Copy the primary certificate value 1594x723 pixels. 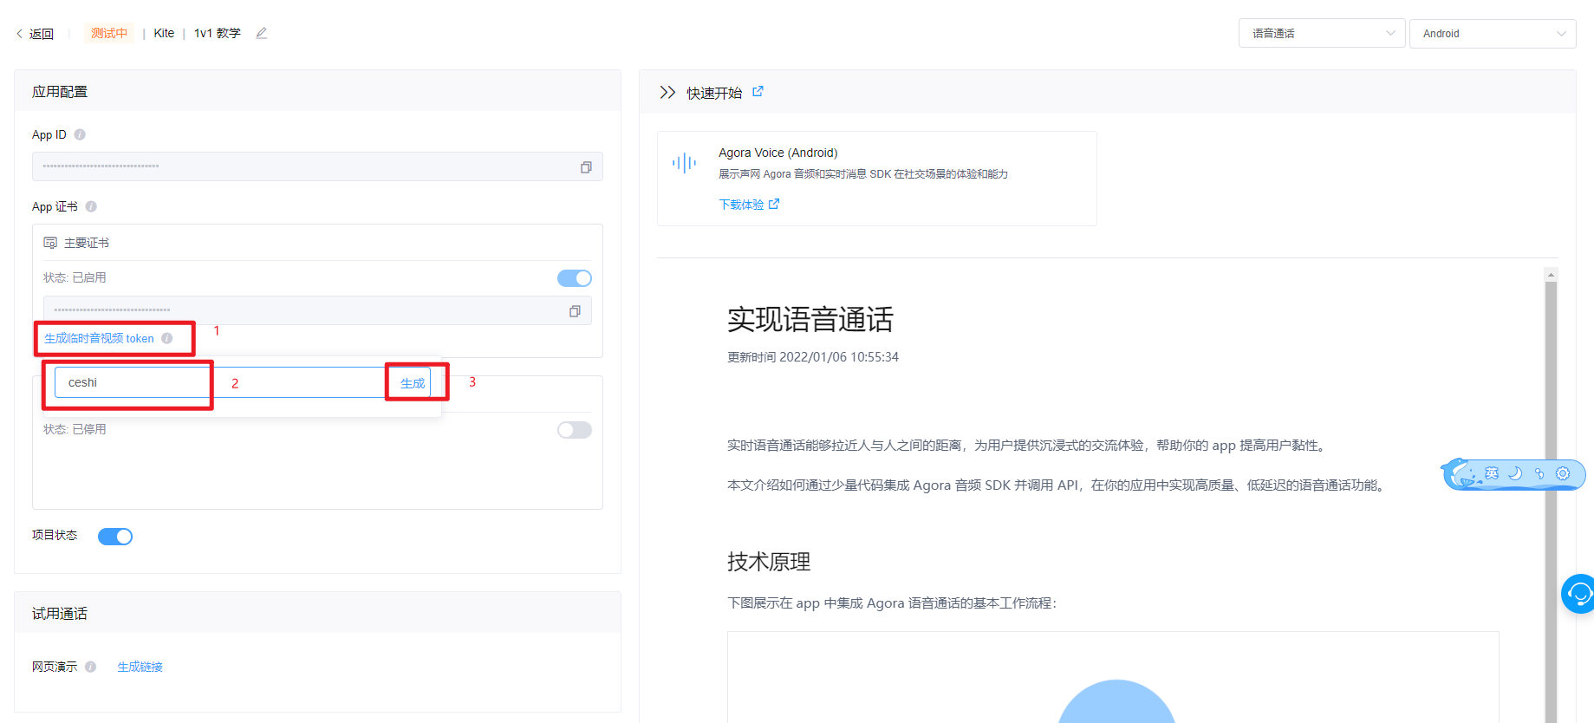coord(575,311)
